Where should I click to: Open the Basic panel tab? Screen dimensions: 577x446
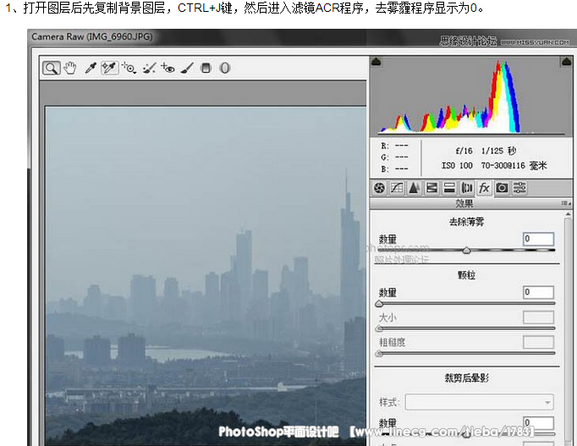(x=379, y=188)
